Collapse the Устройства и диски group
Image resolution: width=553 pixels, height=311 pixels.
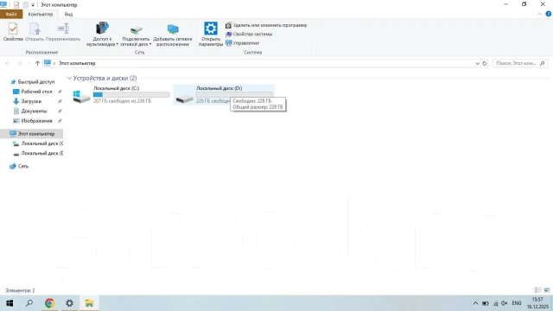69,79
